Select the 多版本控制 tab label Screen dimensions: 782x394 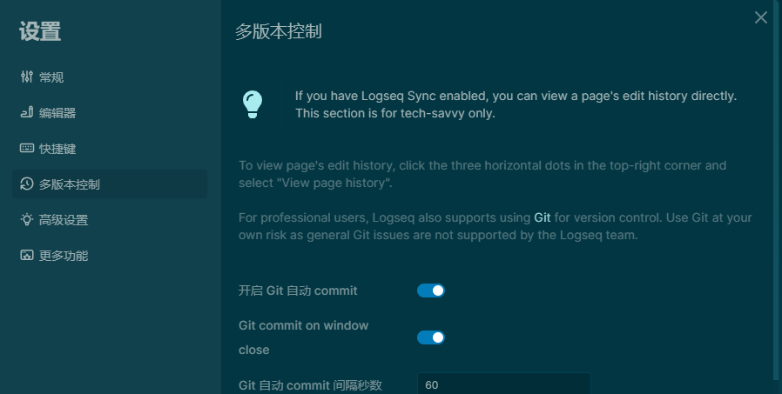(70, 184)
